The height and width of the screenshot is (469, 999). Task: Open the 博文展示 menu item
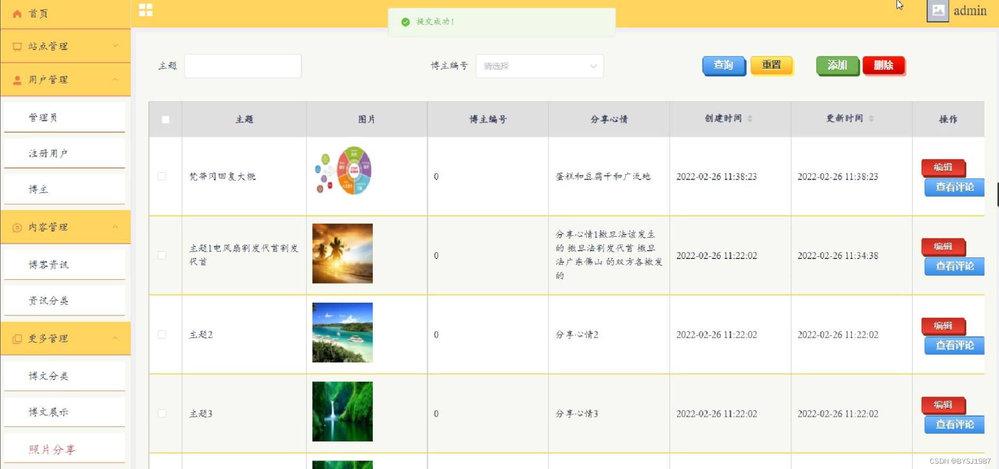pyautogui.click(x=65, y=412)
